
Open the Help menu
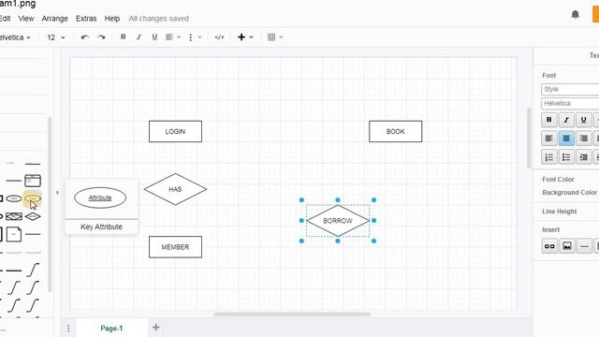[x=112, y=19]
